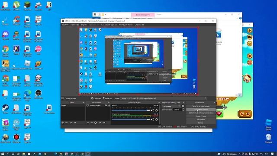
Task: Open the Edit menu in OBS
Action: point(74,25)
